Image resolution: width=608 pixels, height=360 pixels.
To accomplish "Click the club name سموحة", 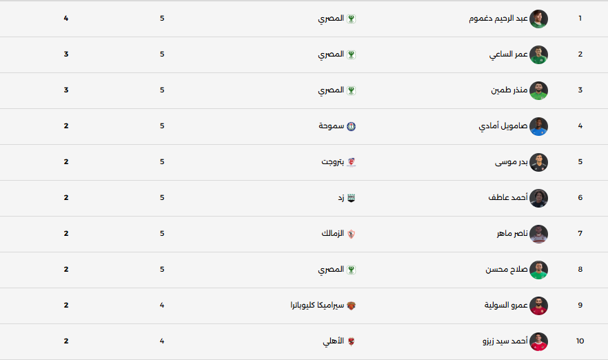I will click(332, 126).
